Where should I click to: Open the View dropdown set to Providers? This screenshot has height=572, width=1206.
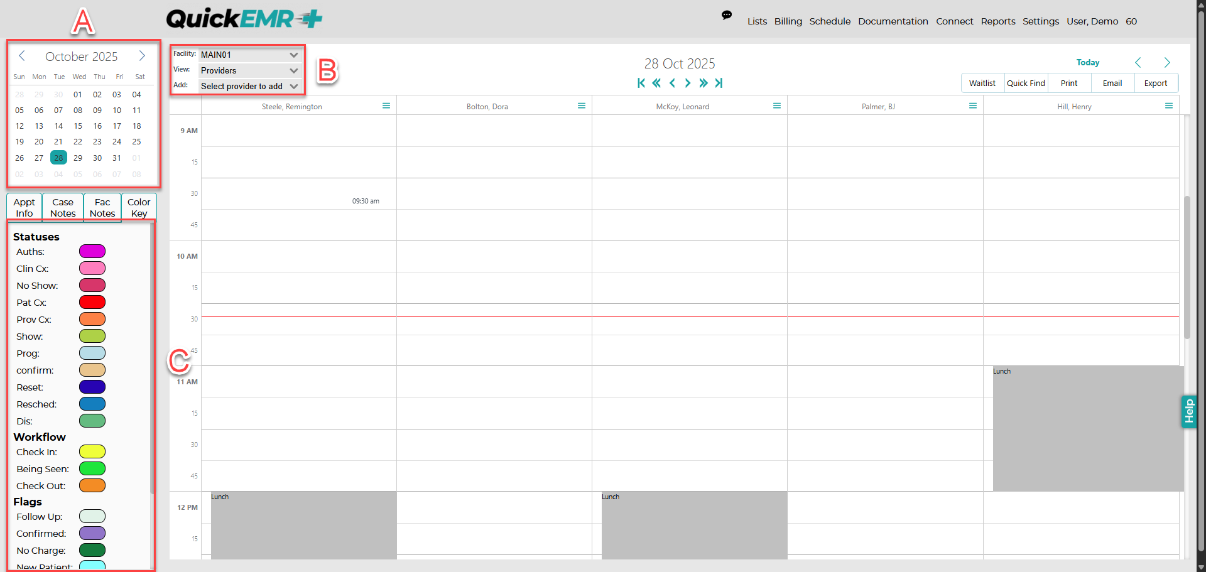click(x=249, y=70)
